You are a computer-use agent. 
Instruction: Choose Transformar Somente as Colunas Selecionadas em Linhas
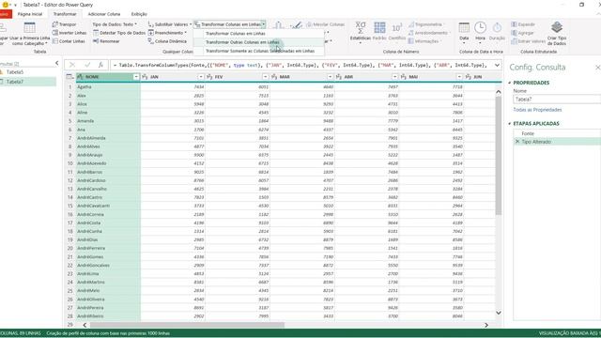coord(259,51)
